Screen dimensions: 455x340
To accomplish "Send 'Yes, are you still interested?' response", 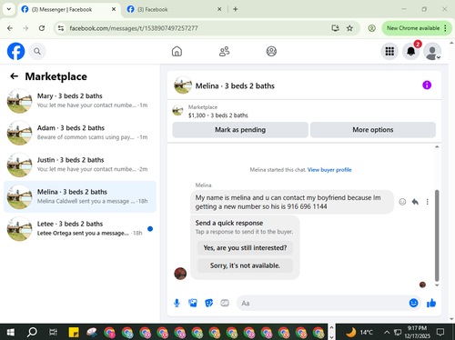I will pos(245,248).
